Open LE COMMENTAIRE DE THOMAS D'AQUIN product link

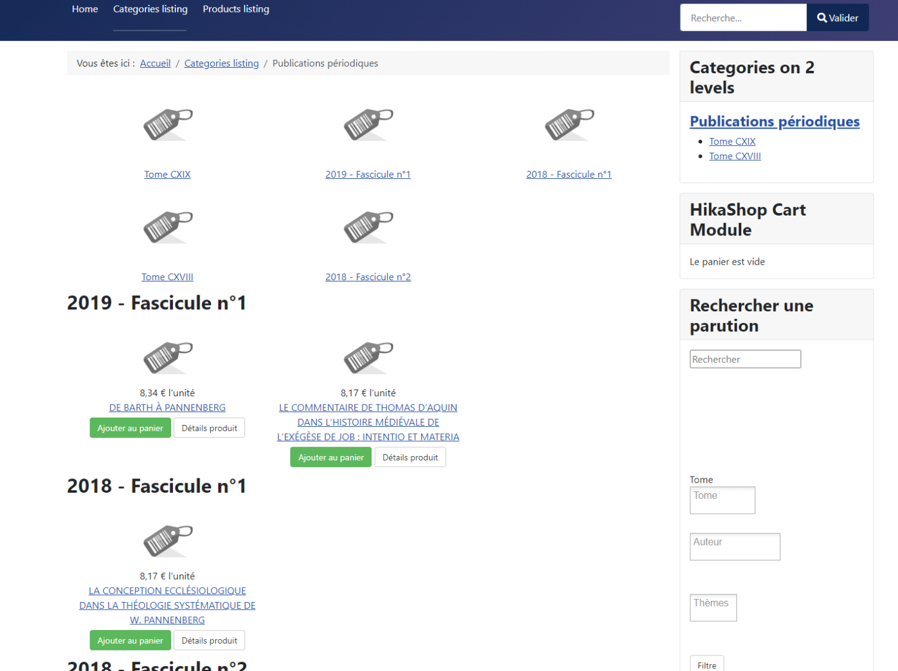pyautogui.click(x=368, y=422)
